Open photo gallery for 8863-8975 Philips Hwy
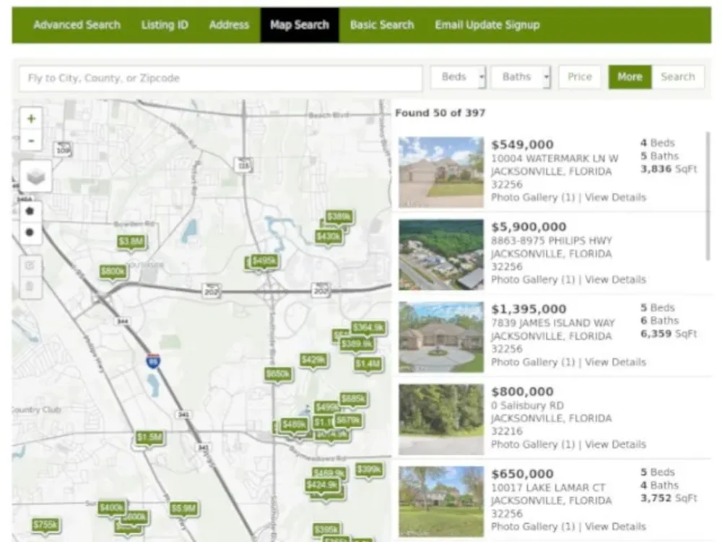This screenshot has width=722, height=542. [x=534, y=280]
